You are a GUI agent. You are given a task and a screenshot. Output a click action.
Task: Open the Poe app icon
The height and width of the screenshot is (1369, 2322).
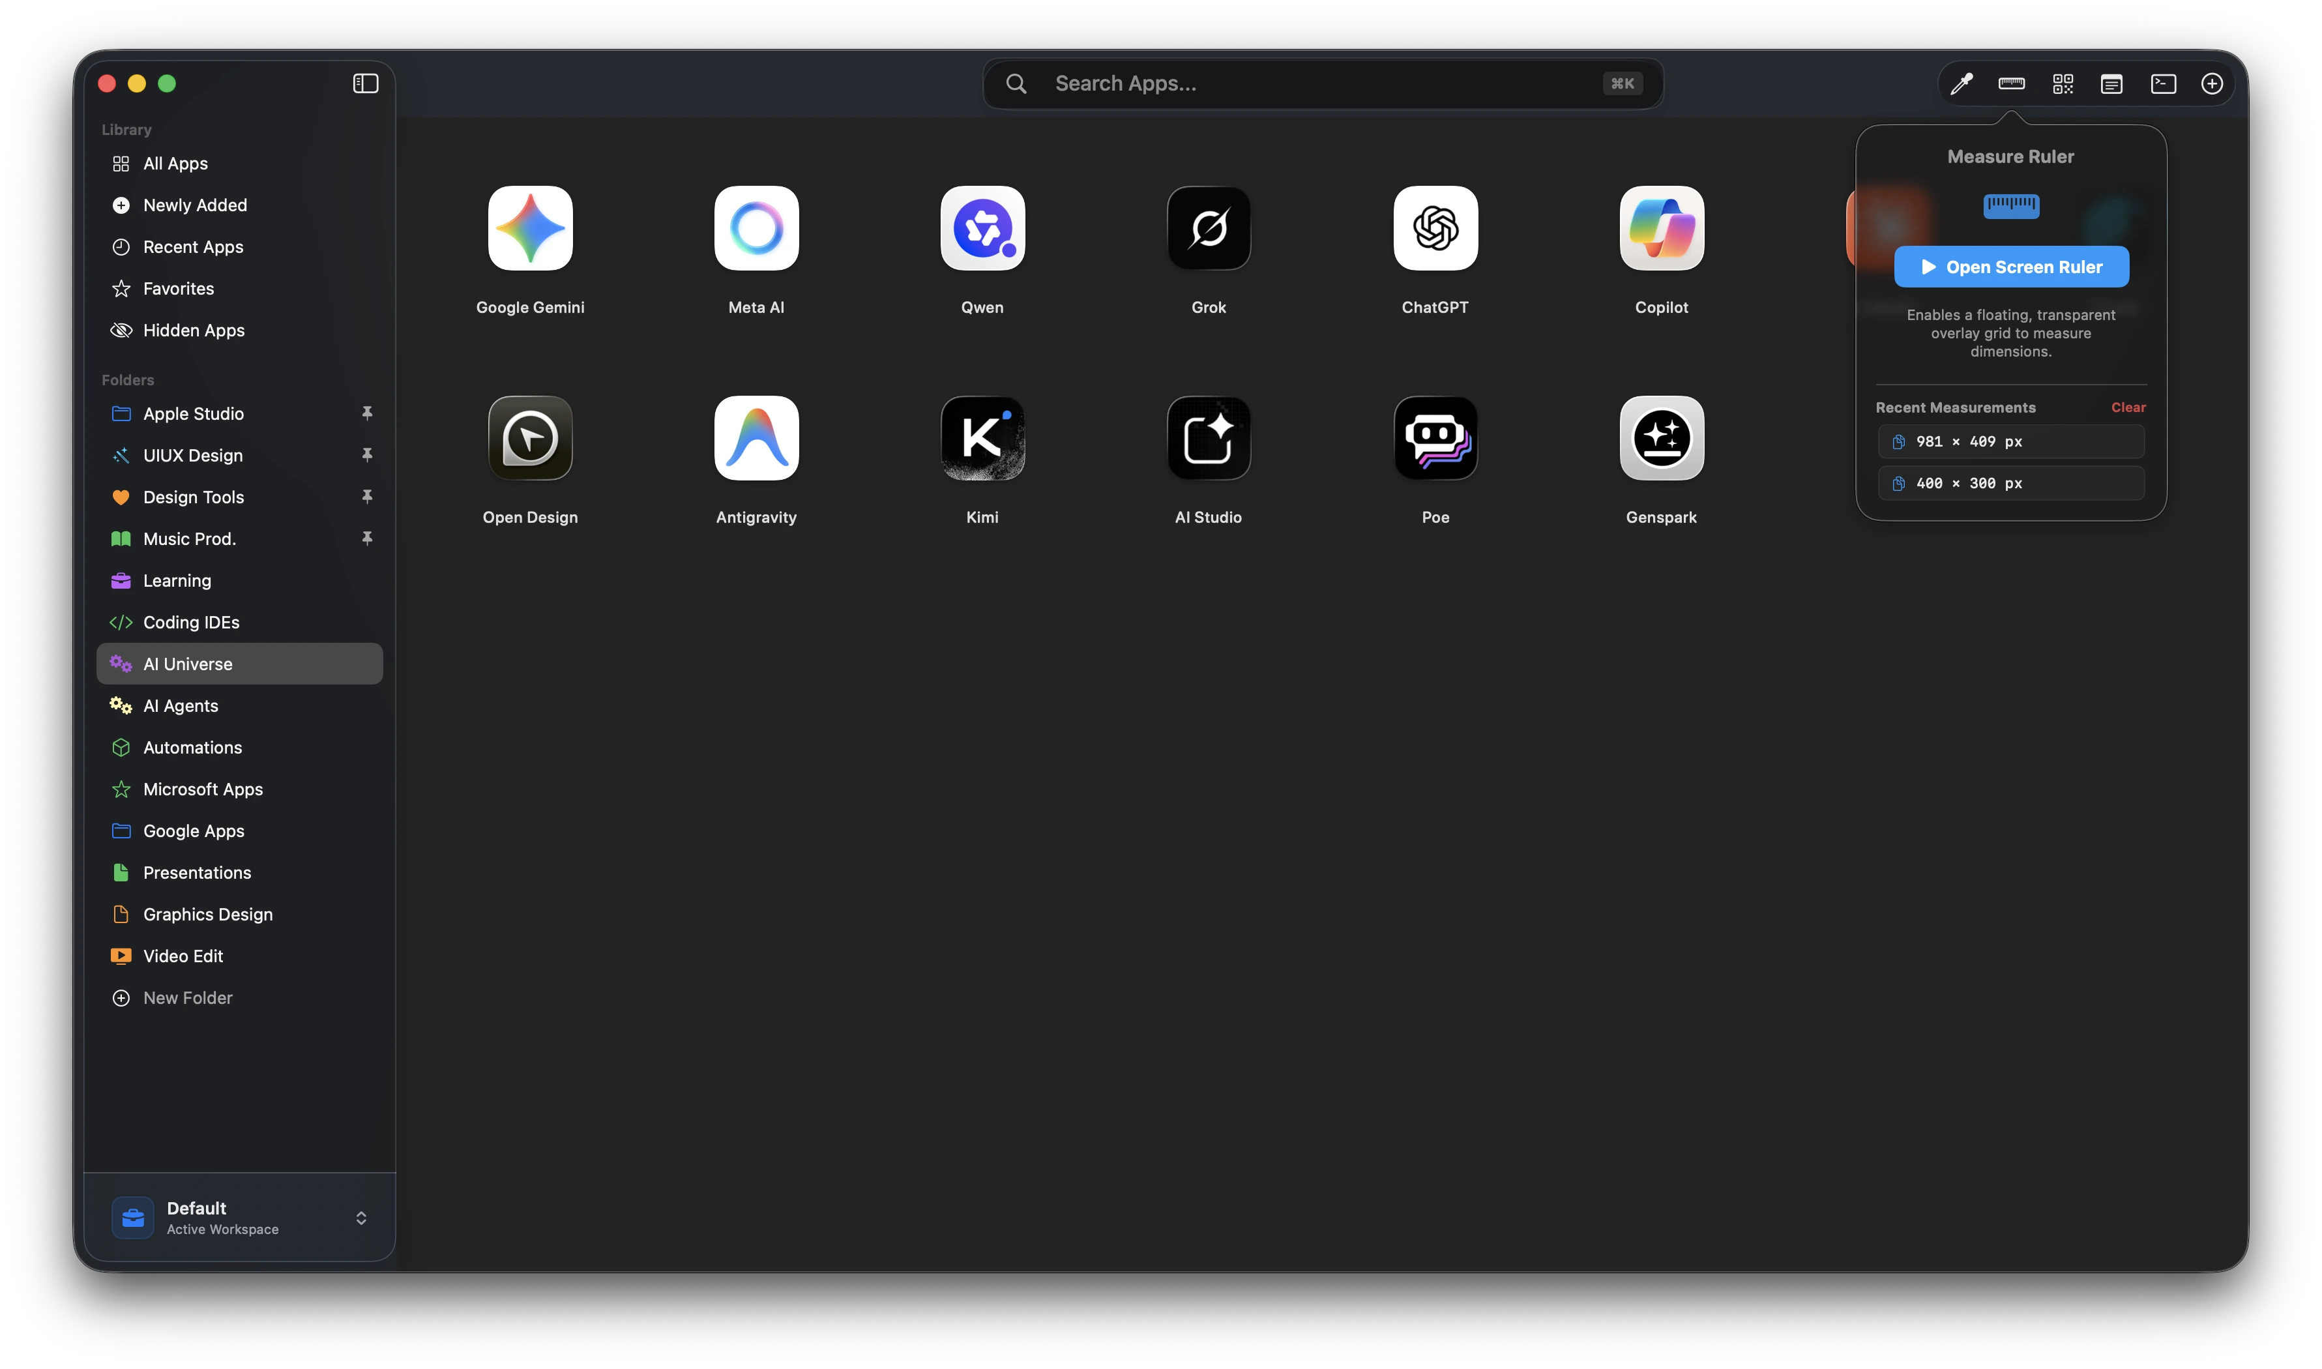(1435, 438)
